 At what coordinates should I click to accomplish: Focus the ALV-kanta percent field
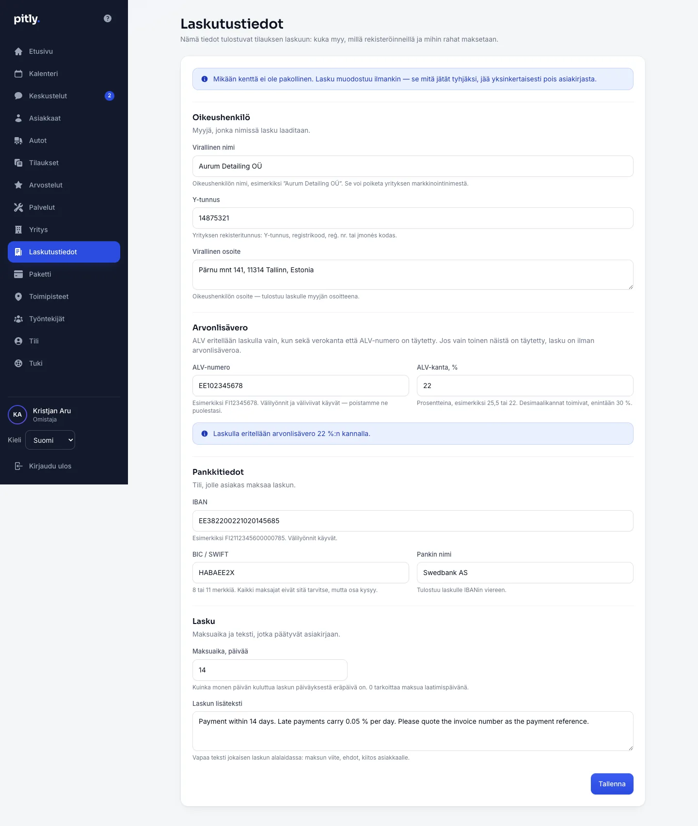click(x=525, y=386)
